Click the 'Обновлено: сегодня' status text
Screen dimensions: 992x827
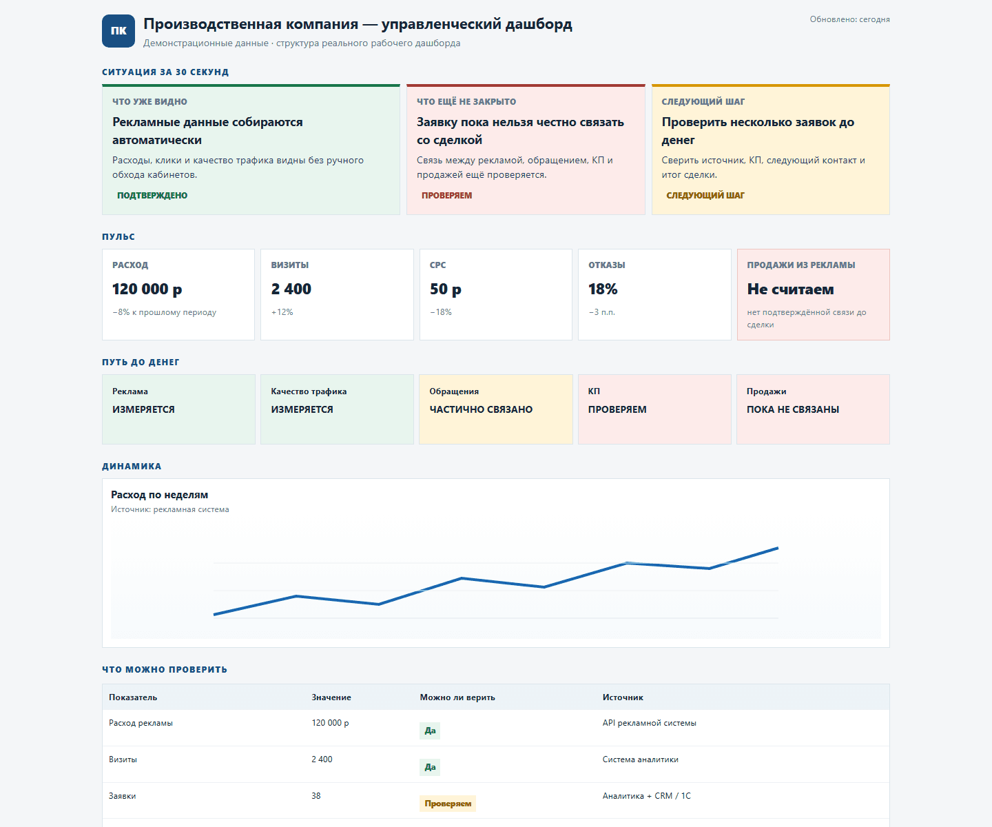(x=849, y=19)
